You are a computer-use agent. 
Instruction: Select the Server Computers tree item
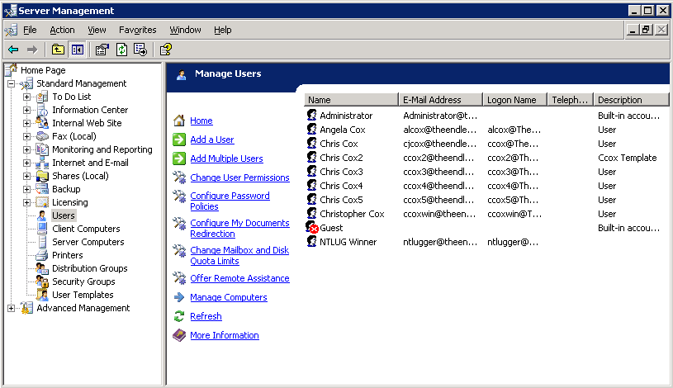click(x=88, y=242)
